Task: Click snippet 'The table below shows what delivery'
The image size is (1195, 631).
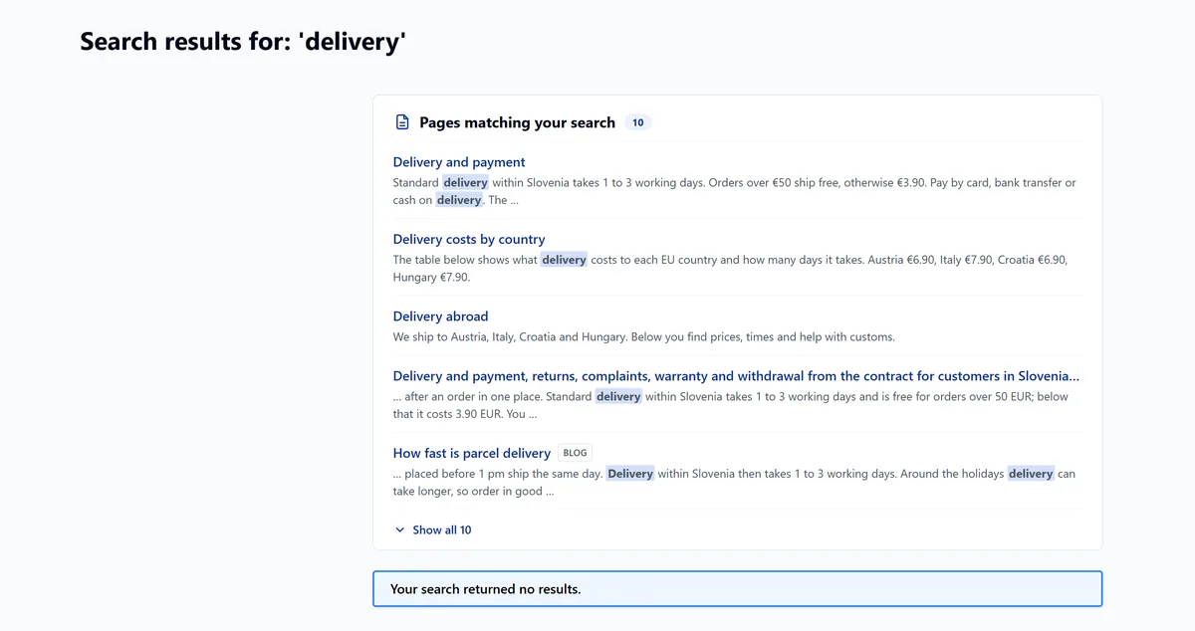Action: (730, 269)
